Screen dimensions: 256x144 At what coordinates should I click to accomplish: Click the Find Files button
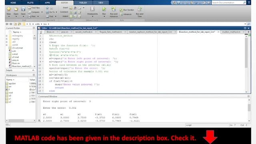(34, 8)
